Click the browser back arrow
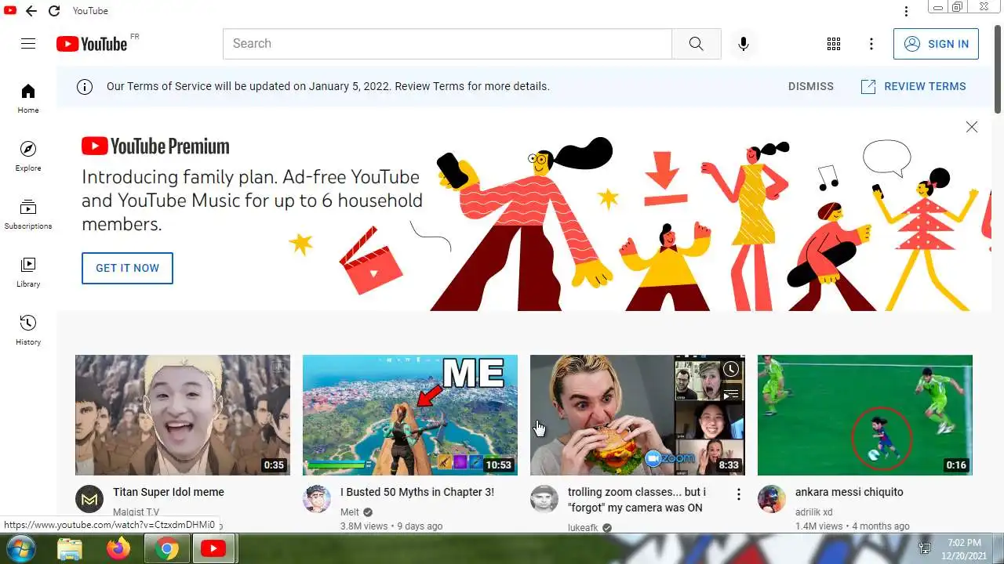The height and width of the screenshot is (564, 1004). [31, 11]
